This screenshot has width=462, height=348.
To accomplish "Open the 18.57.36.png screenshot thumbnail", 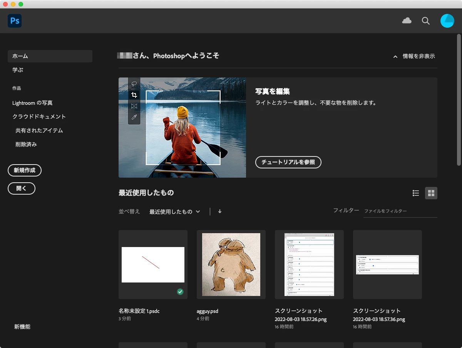I will (x=387, y=265).
